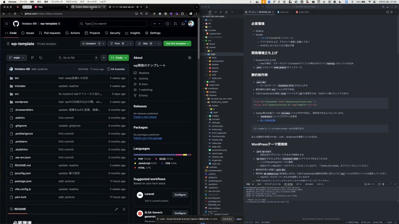Open the GitHub user avatar menu
The width and height of the screenshot is (399, 224).
[191, 24]
